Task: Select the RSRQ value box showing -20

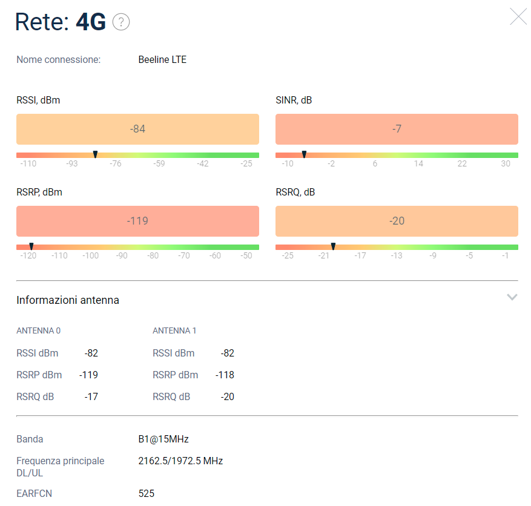Action: 397,221
